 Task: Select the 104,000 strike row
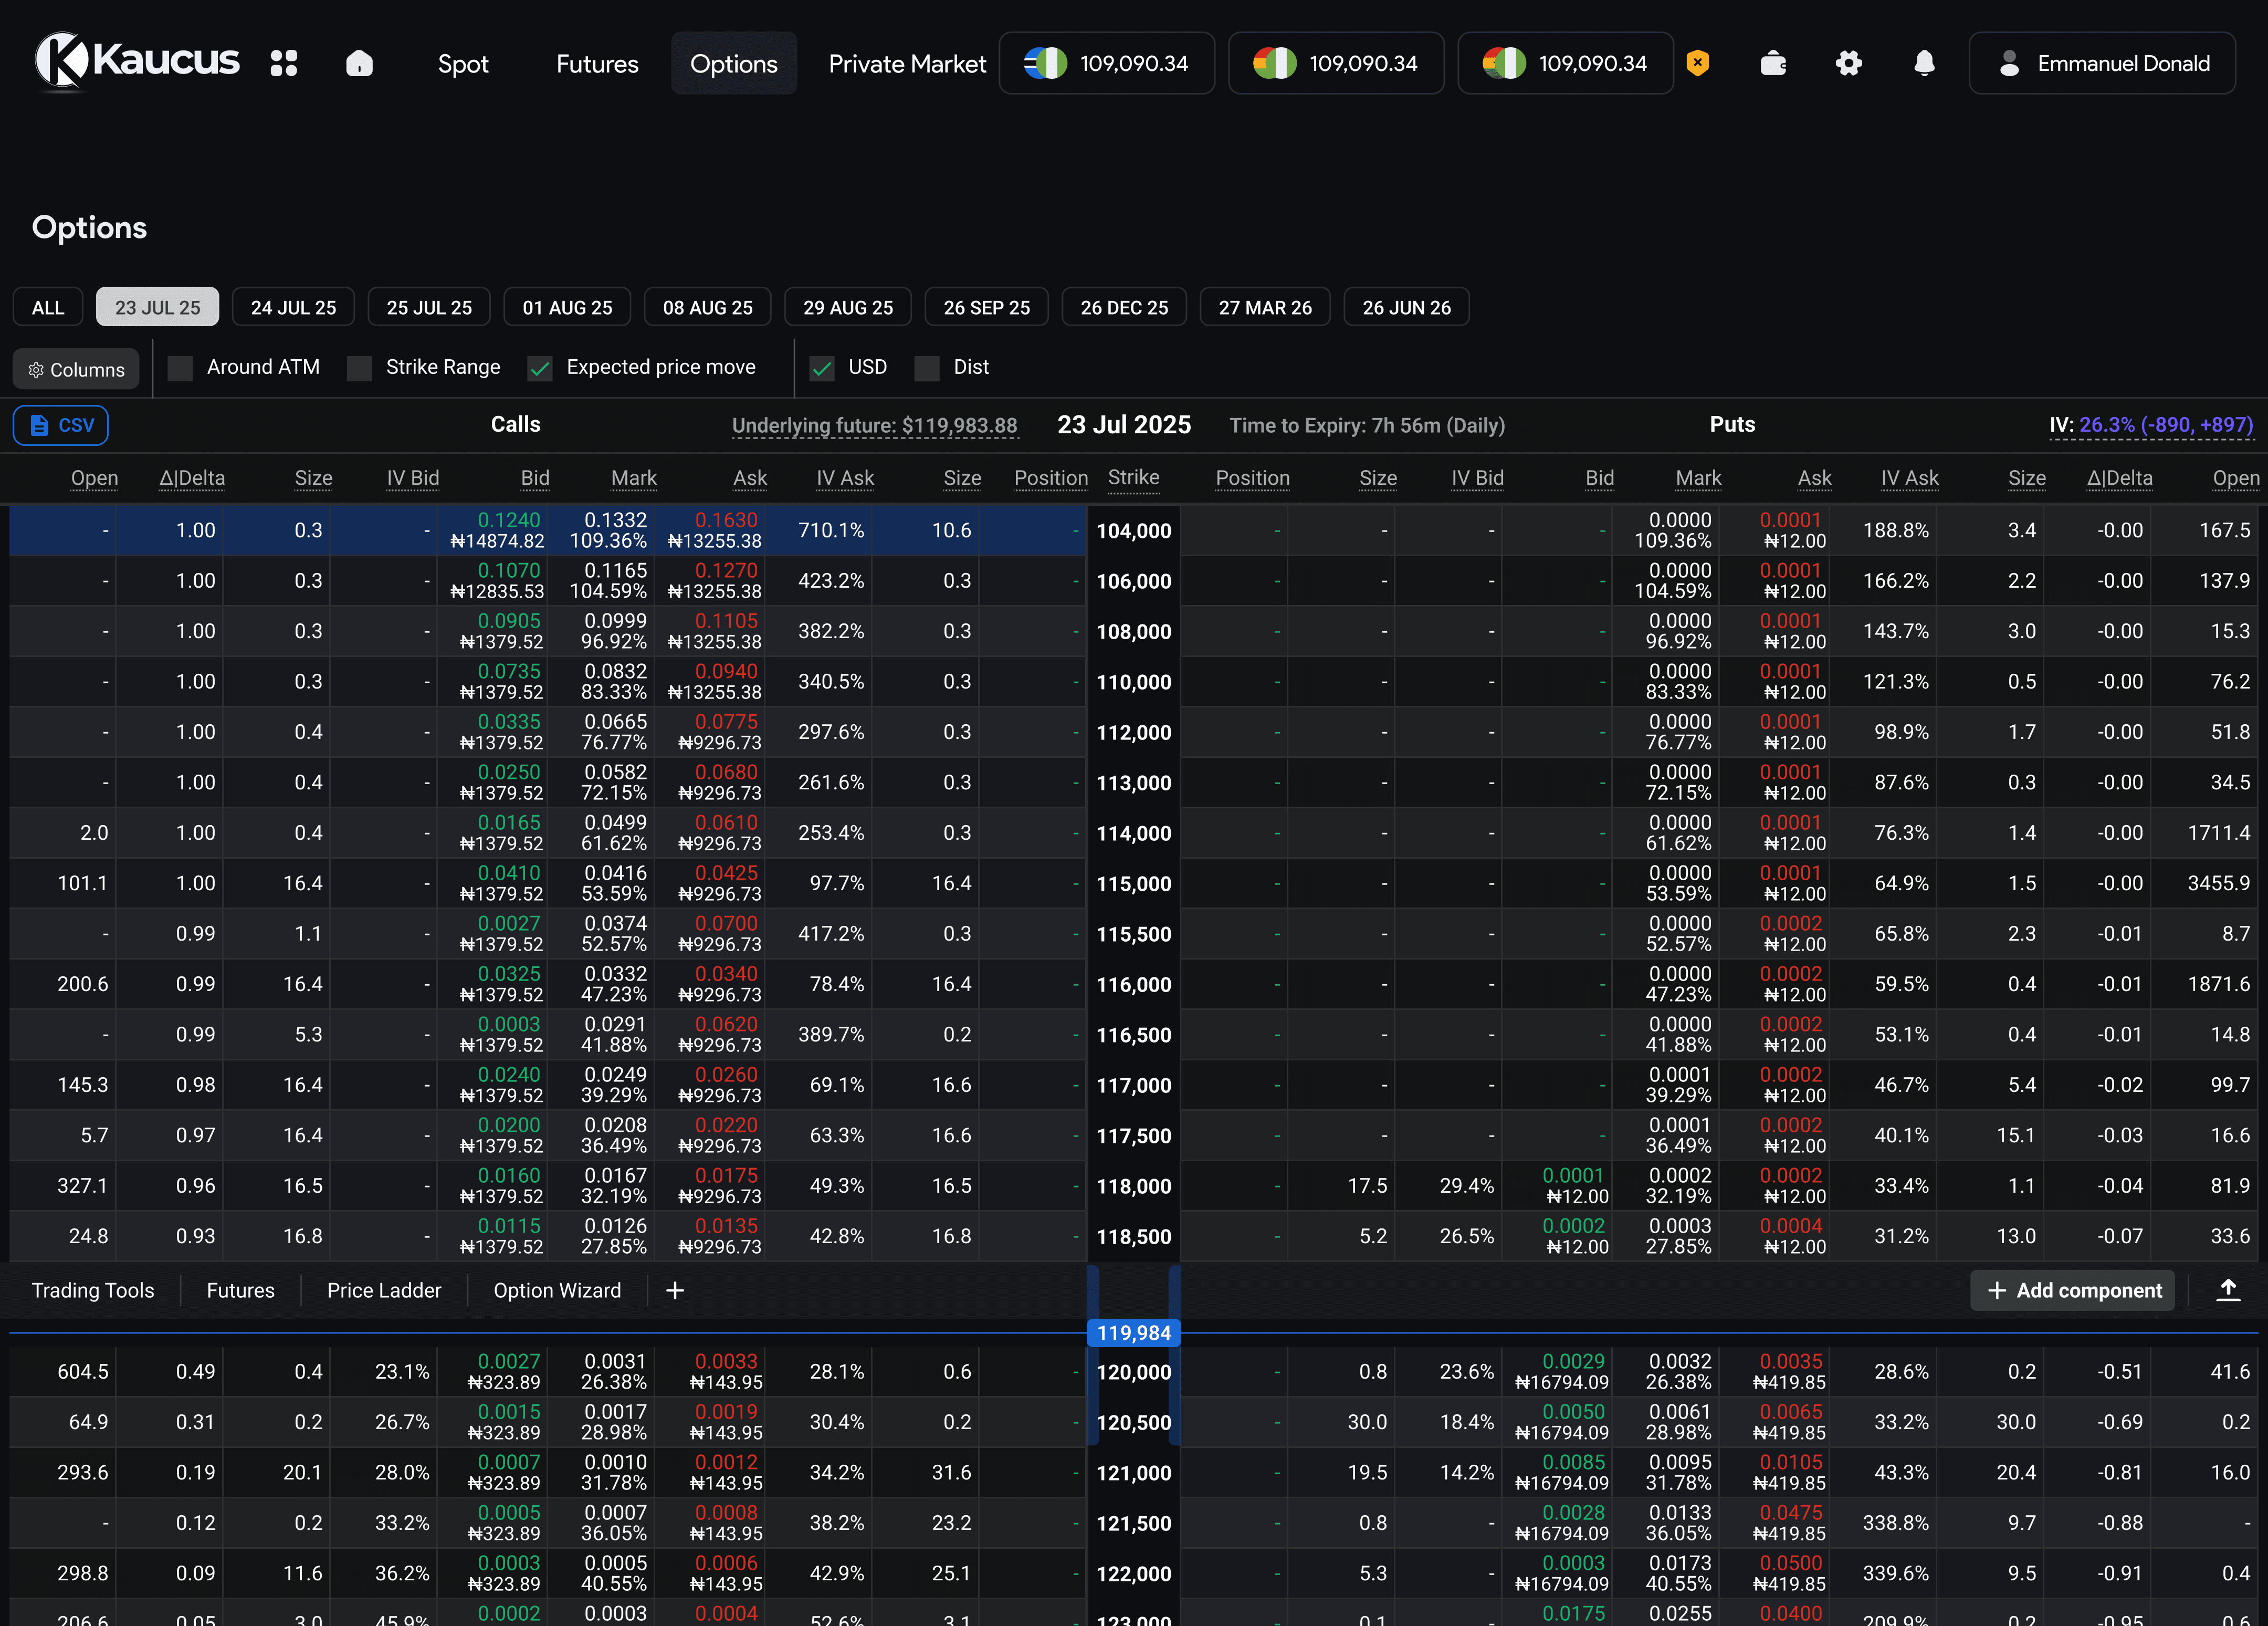[x=1133, y=531]
